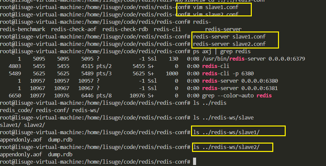Click 'slave1/' in the completion listing
This screenshot has height=166, width=326.
tap(10, 125)
